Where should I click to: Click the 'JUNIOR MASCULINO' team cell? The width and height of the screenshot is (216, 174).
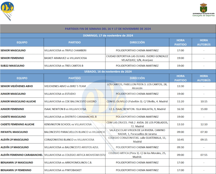22,94
